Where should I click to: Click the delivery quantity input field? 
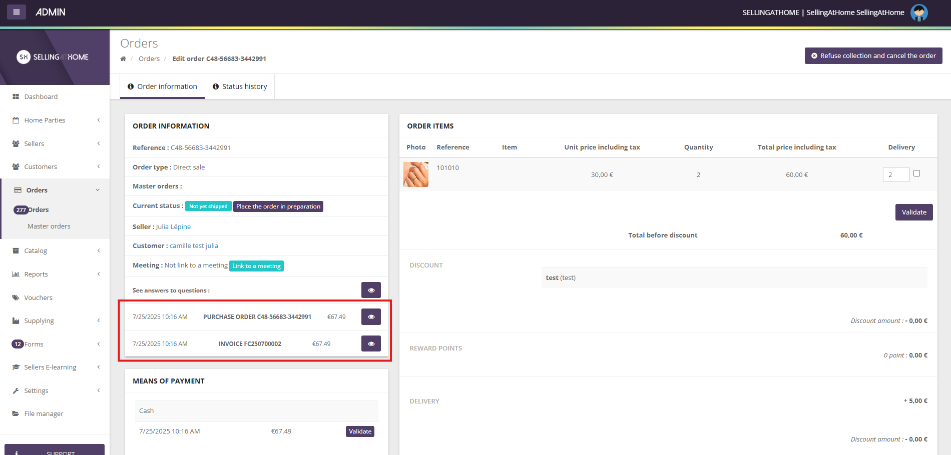895,174
